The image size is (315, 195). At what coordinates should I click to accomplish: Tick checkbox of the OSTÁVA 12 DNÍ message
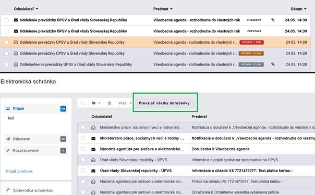(7, 64)
